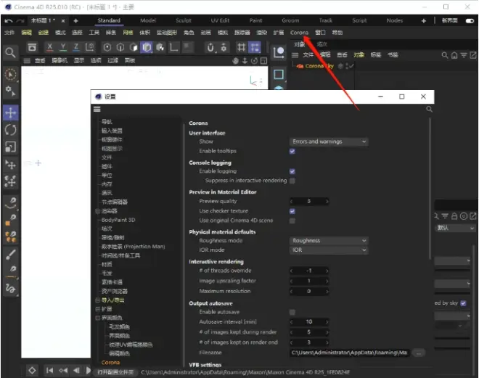The height and width of the screenshot is (378, 479).
Task: Click the search icon in settings dialog
Action: tap(429, 109)
